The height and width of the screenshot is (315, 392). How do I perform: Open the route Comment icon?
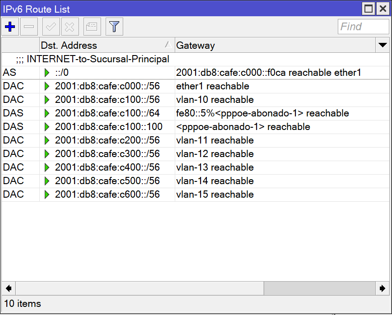(92, 26)
